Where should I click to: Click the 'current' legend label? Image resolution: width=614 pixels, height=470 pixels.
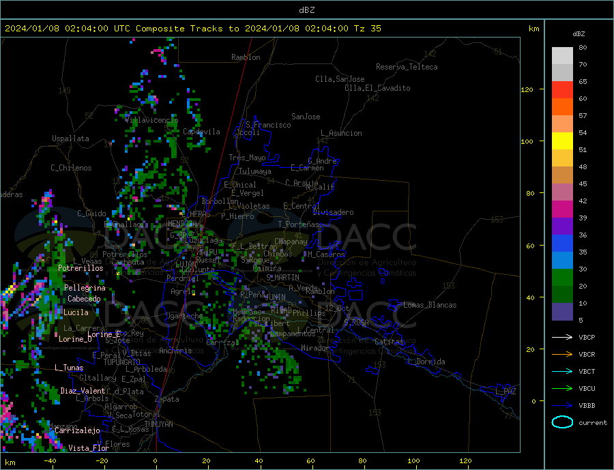(593, 423)
